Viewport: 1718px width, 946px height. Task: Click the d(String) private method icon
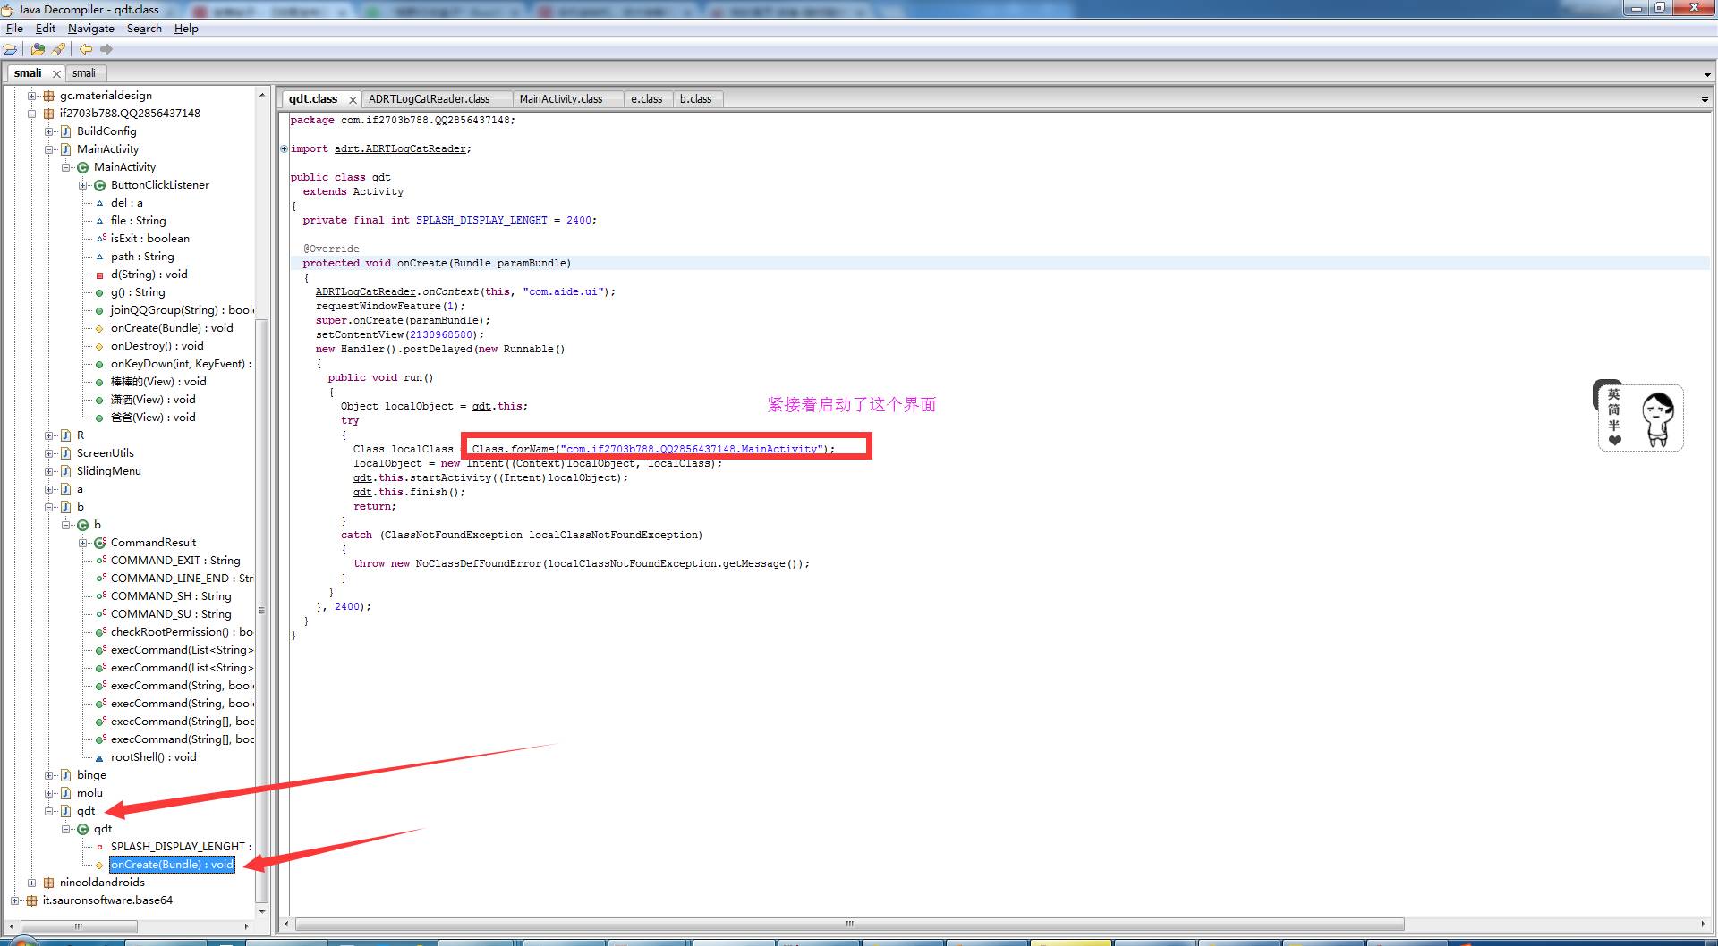pyautogui.click(x=100, y=275)
